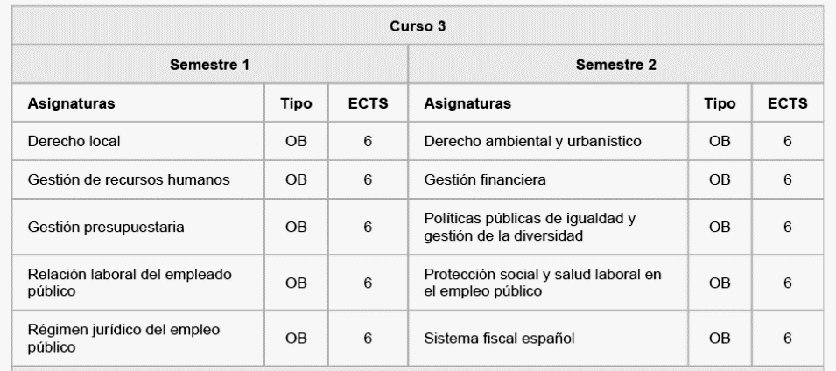Viewport: 836px width, 371px height.
Task: Click Gestión presupuestaria subject
Action: pyautogui.click(x=106, y=227)
